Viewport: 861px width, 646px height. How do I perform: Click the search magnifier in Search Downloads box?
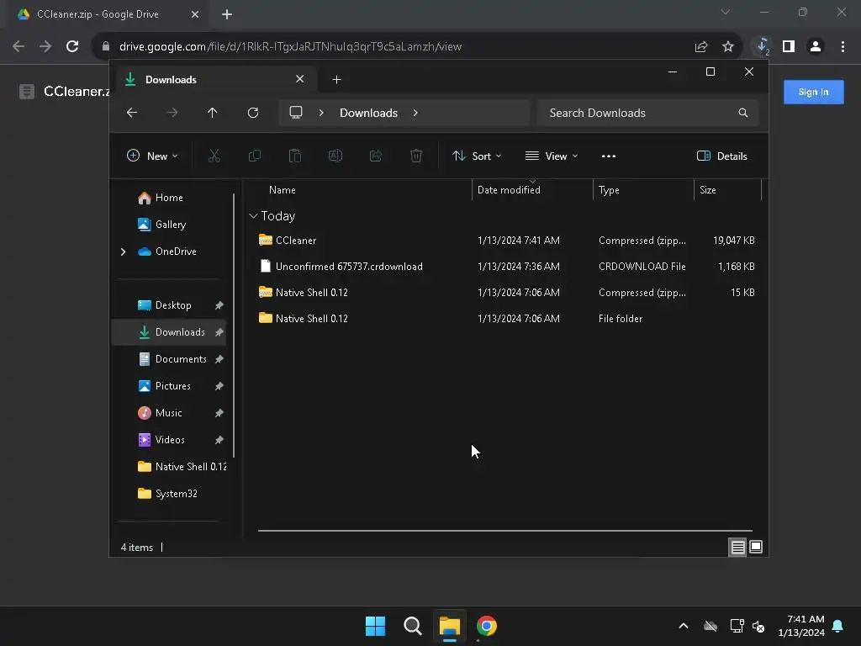743,113
